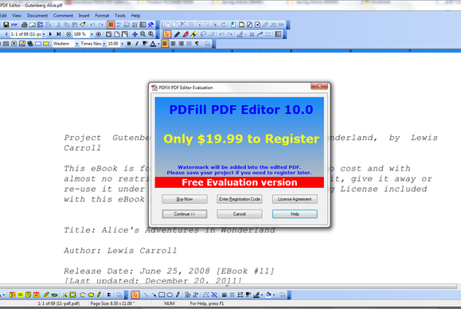461x309 pixels.
Task: Close the PDFill Evaluation dialog
Action: pyautogui.click(x=319, y=86)
